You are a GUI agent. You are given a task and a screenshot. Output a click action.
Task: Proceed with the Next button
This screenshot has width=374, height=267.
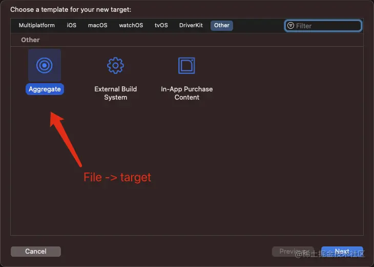(x=342, y=252)
